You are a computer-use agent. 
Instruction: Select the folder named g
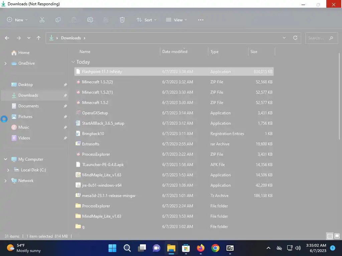click(174, 227)
